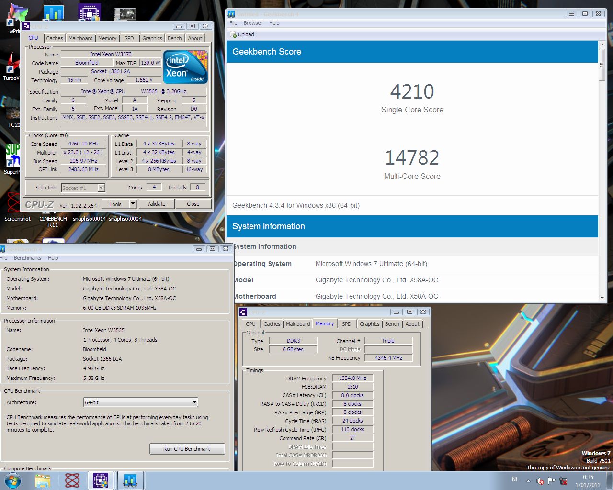Click the top CPU-Z title bar icon

click(x=26, y=26)
